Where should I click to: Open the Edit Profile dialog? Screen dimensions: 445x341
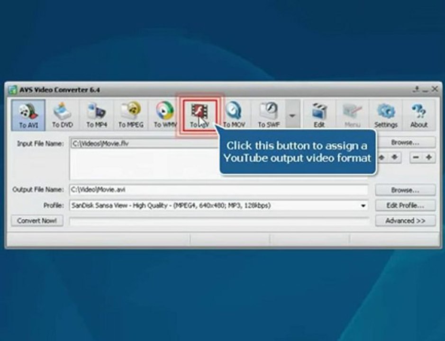405,206
